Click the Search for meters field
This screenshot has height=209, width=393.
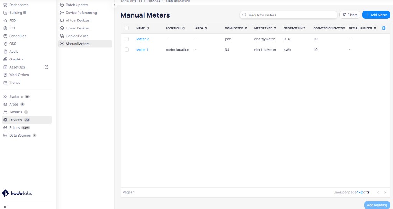point(289,15)
